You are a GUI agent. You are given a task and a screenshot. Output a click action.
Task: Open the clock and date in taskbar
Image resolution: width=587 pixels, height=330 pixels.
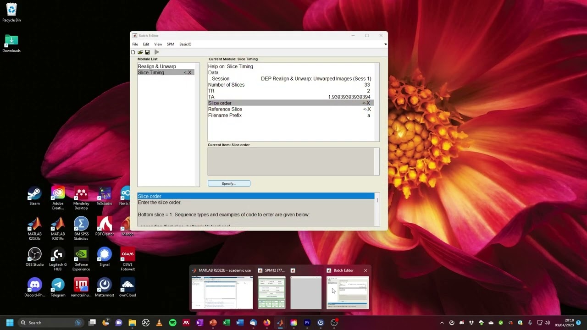pyautogui.click(x=564, y=323)
